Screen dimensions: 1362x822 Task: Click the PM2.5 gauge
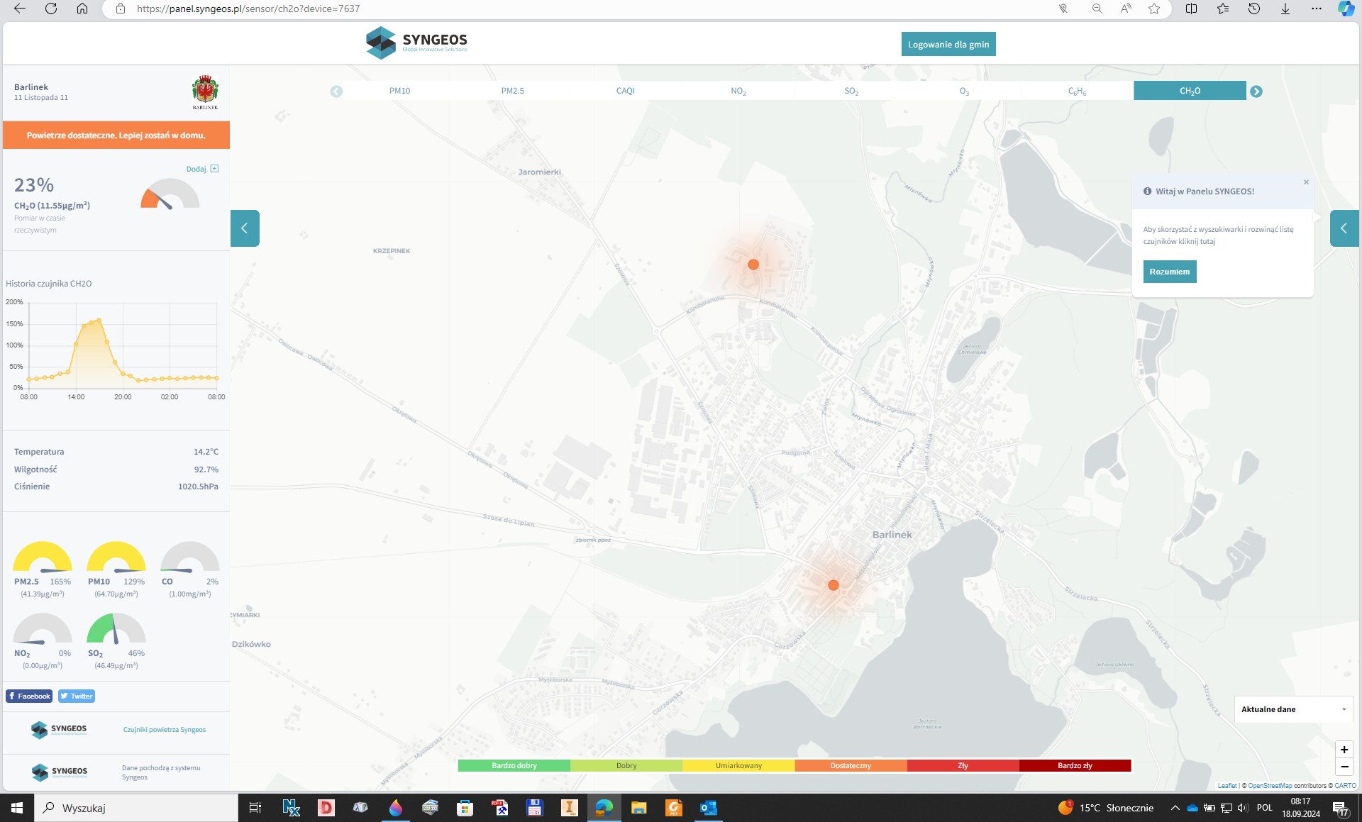point(43,557)
